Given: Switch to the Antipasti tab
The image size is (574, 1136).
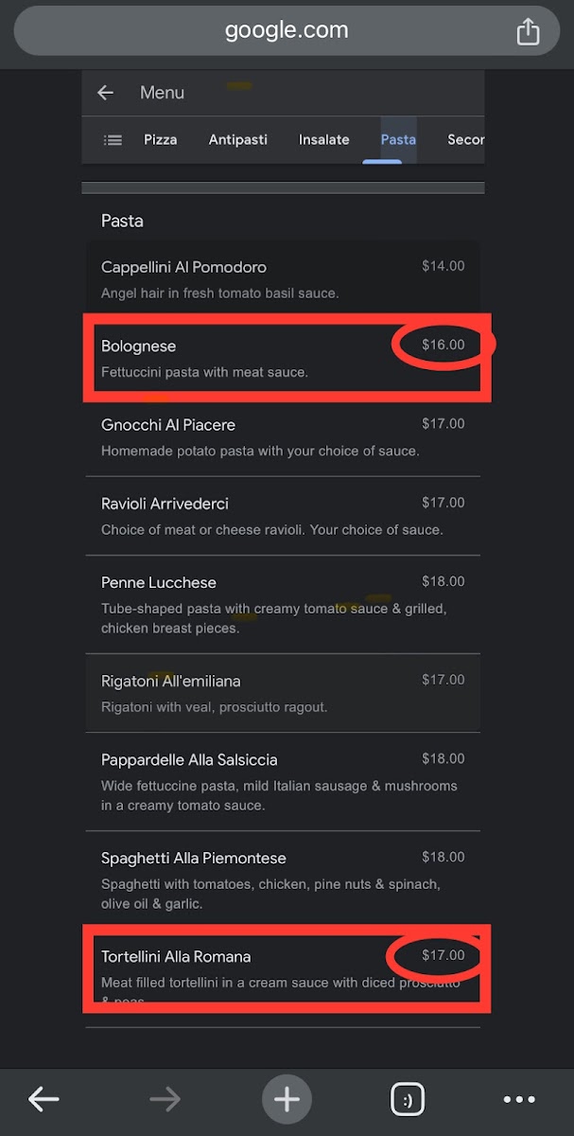Looking at the screenshot, I should pos(237,139).
